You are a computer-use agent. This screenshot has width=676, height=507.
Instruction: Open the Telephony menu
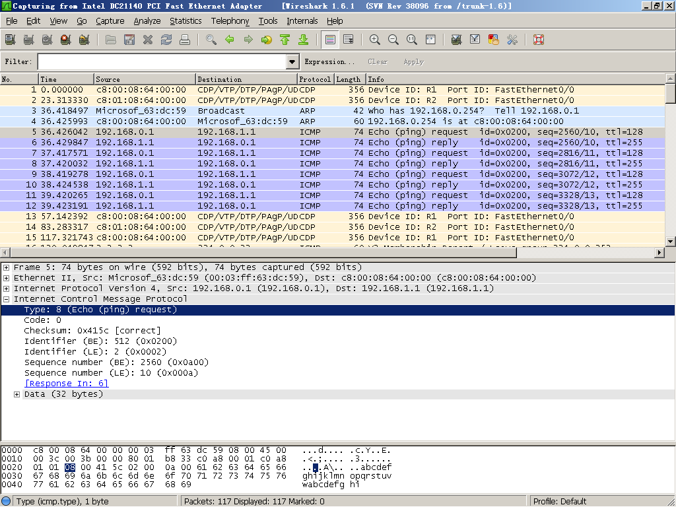coord(230,20)
